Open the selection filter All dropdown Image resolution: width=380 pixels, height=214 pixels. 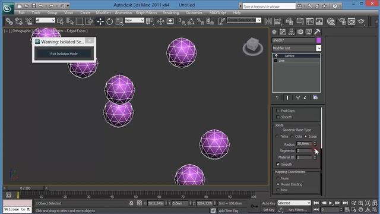coord(45,20)
